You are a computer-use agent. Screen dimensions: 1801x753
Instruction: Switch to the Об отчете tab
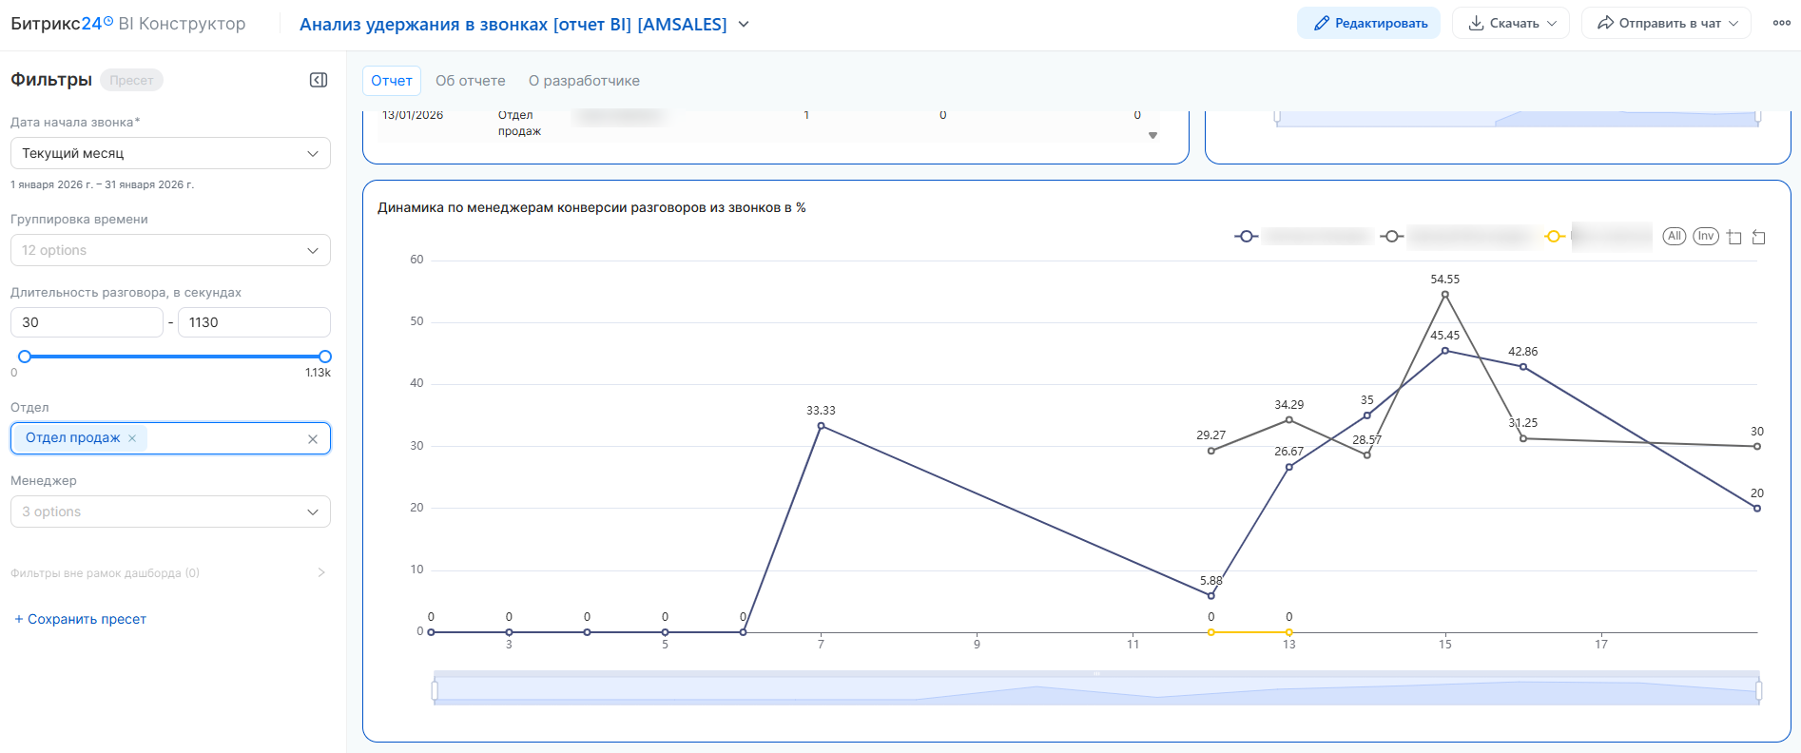coord(470,81)
